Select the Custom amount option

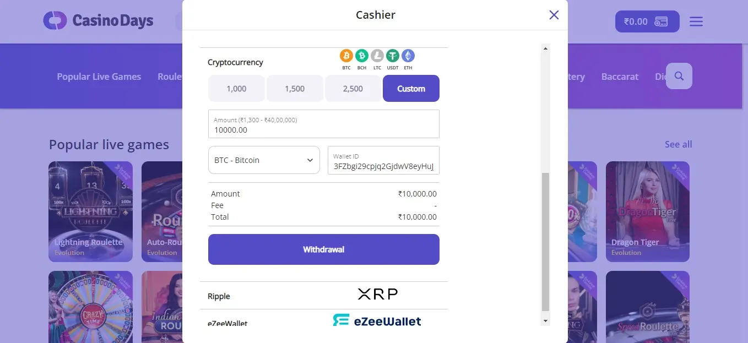tap(411, 89)
